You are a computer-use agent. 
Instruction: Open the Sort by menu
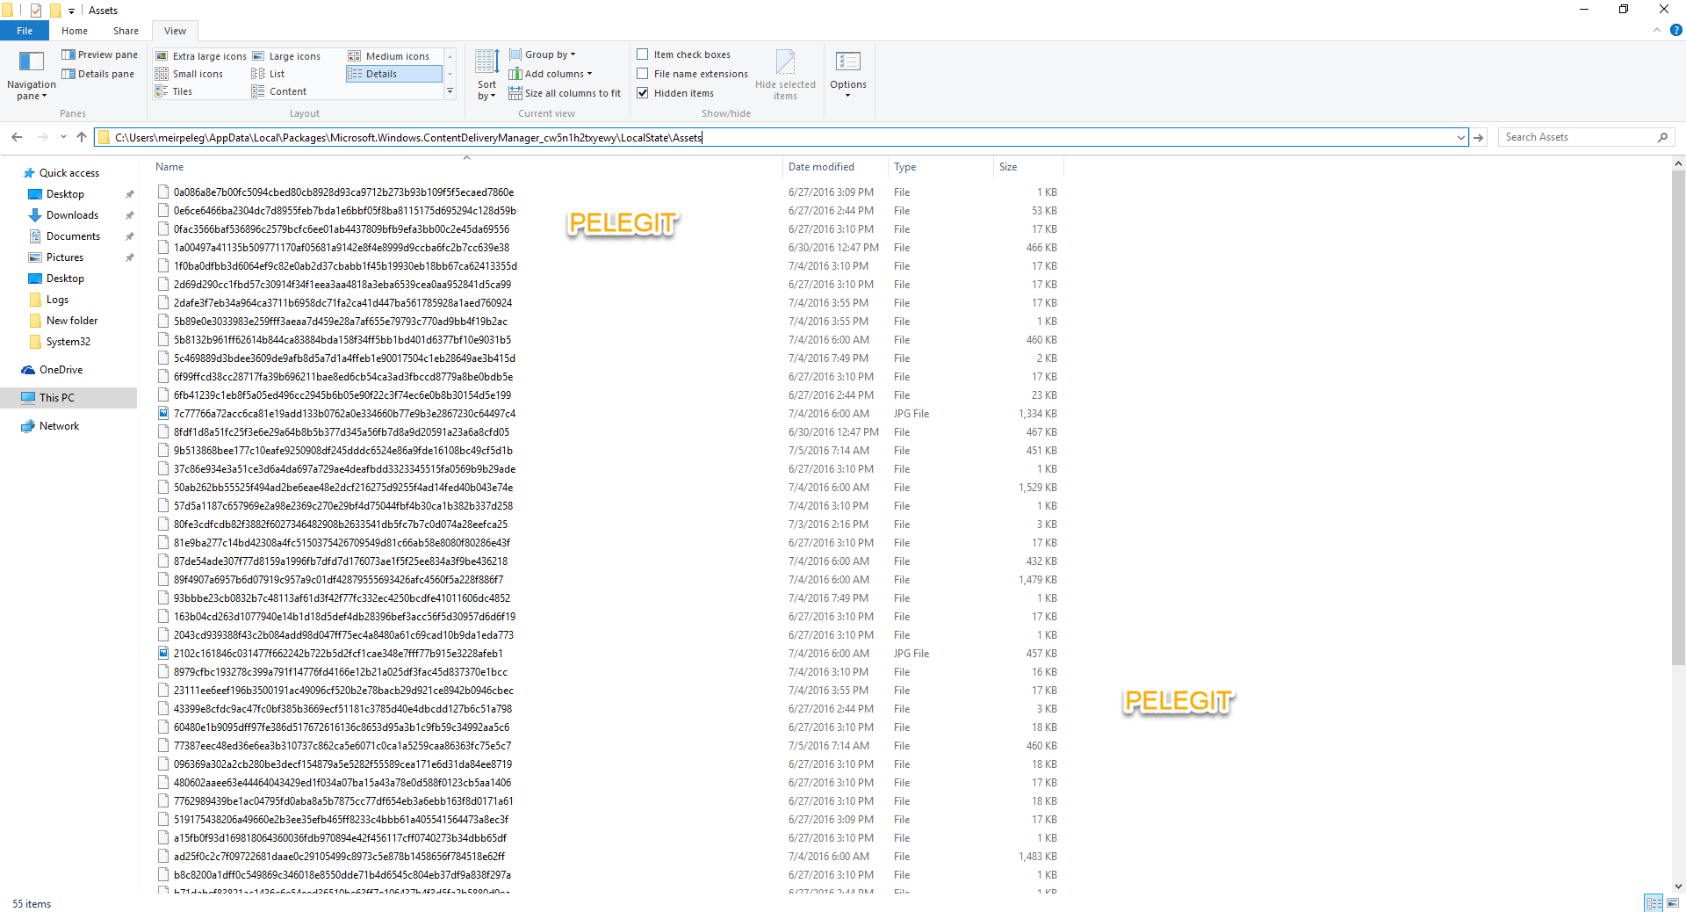pos(486,76)
